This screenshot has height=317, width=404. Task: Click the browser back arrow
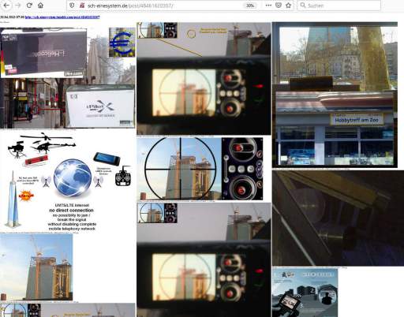tap(6, 6)
